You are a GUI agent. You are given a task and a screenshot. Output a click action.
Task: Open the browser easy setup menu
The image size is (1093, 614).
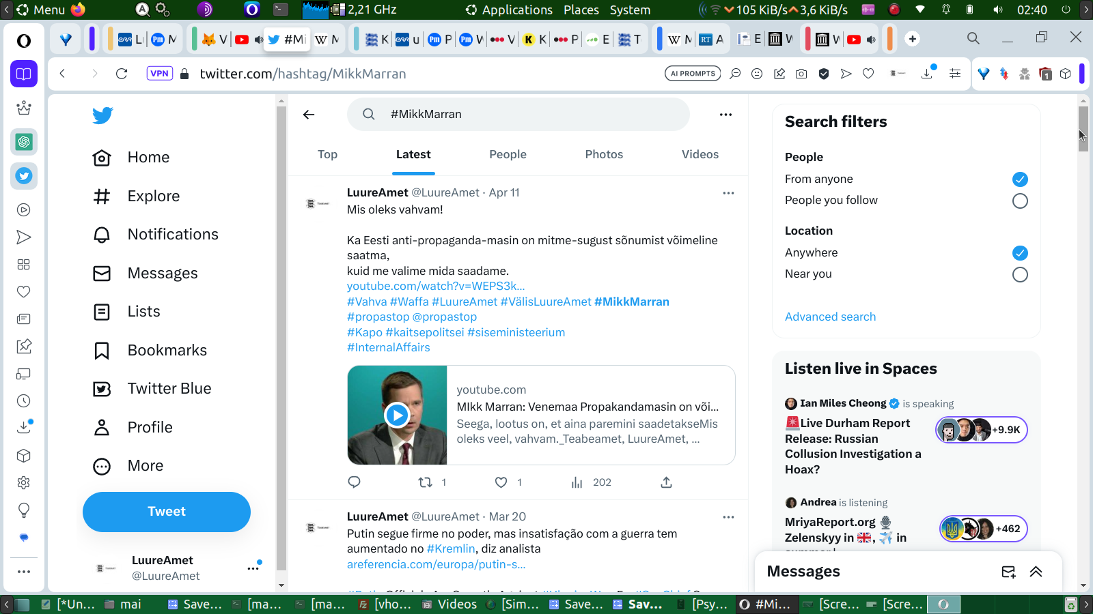955,74
